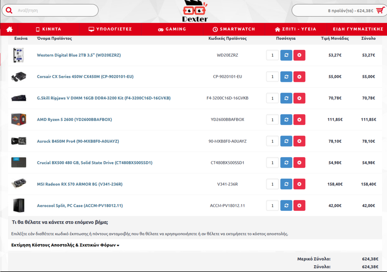Select product code YD2600BBAFBOX text

tap(227, 120)
